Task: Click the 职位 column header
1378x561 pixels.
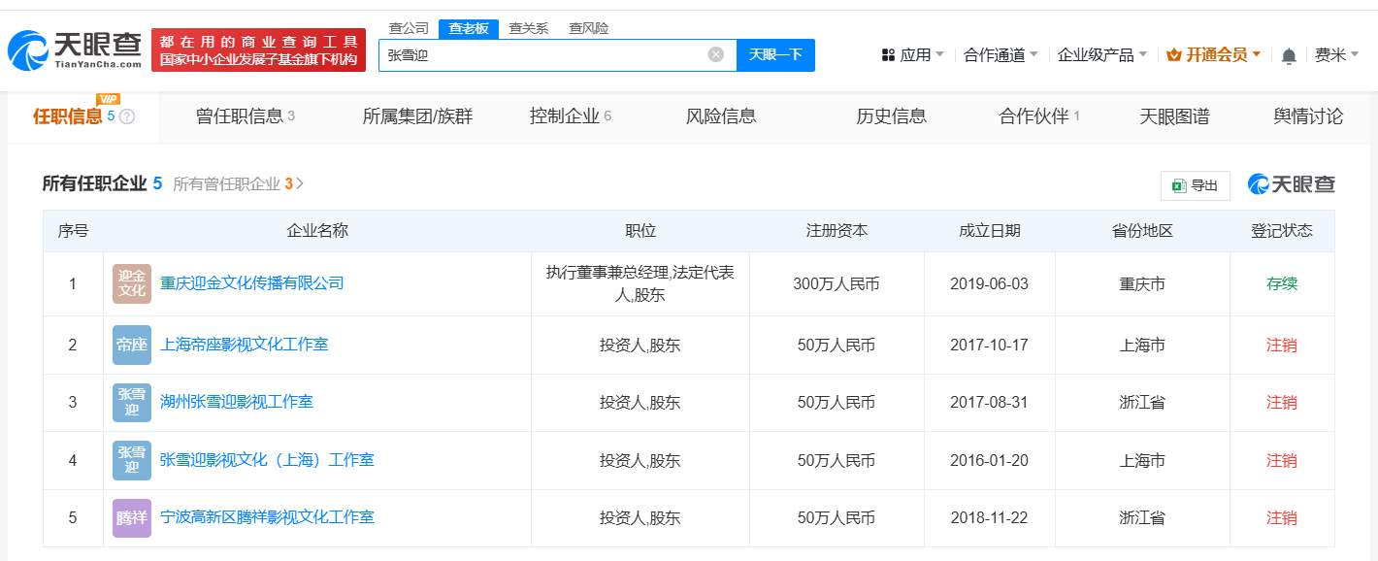Action: 640,231
